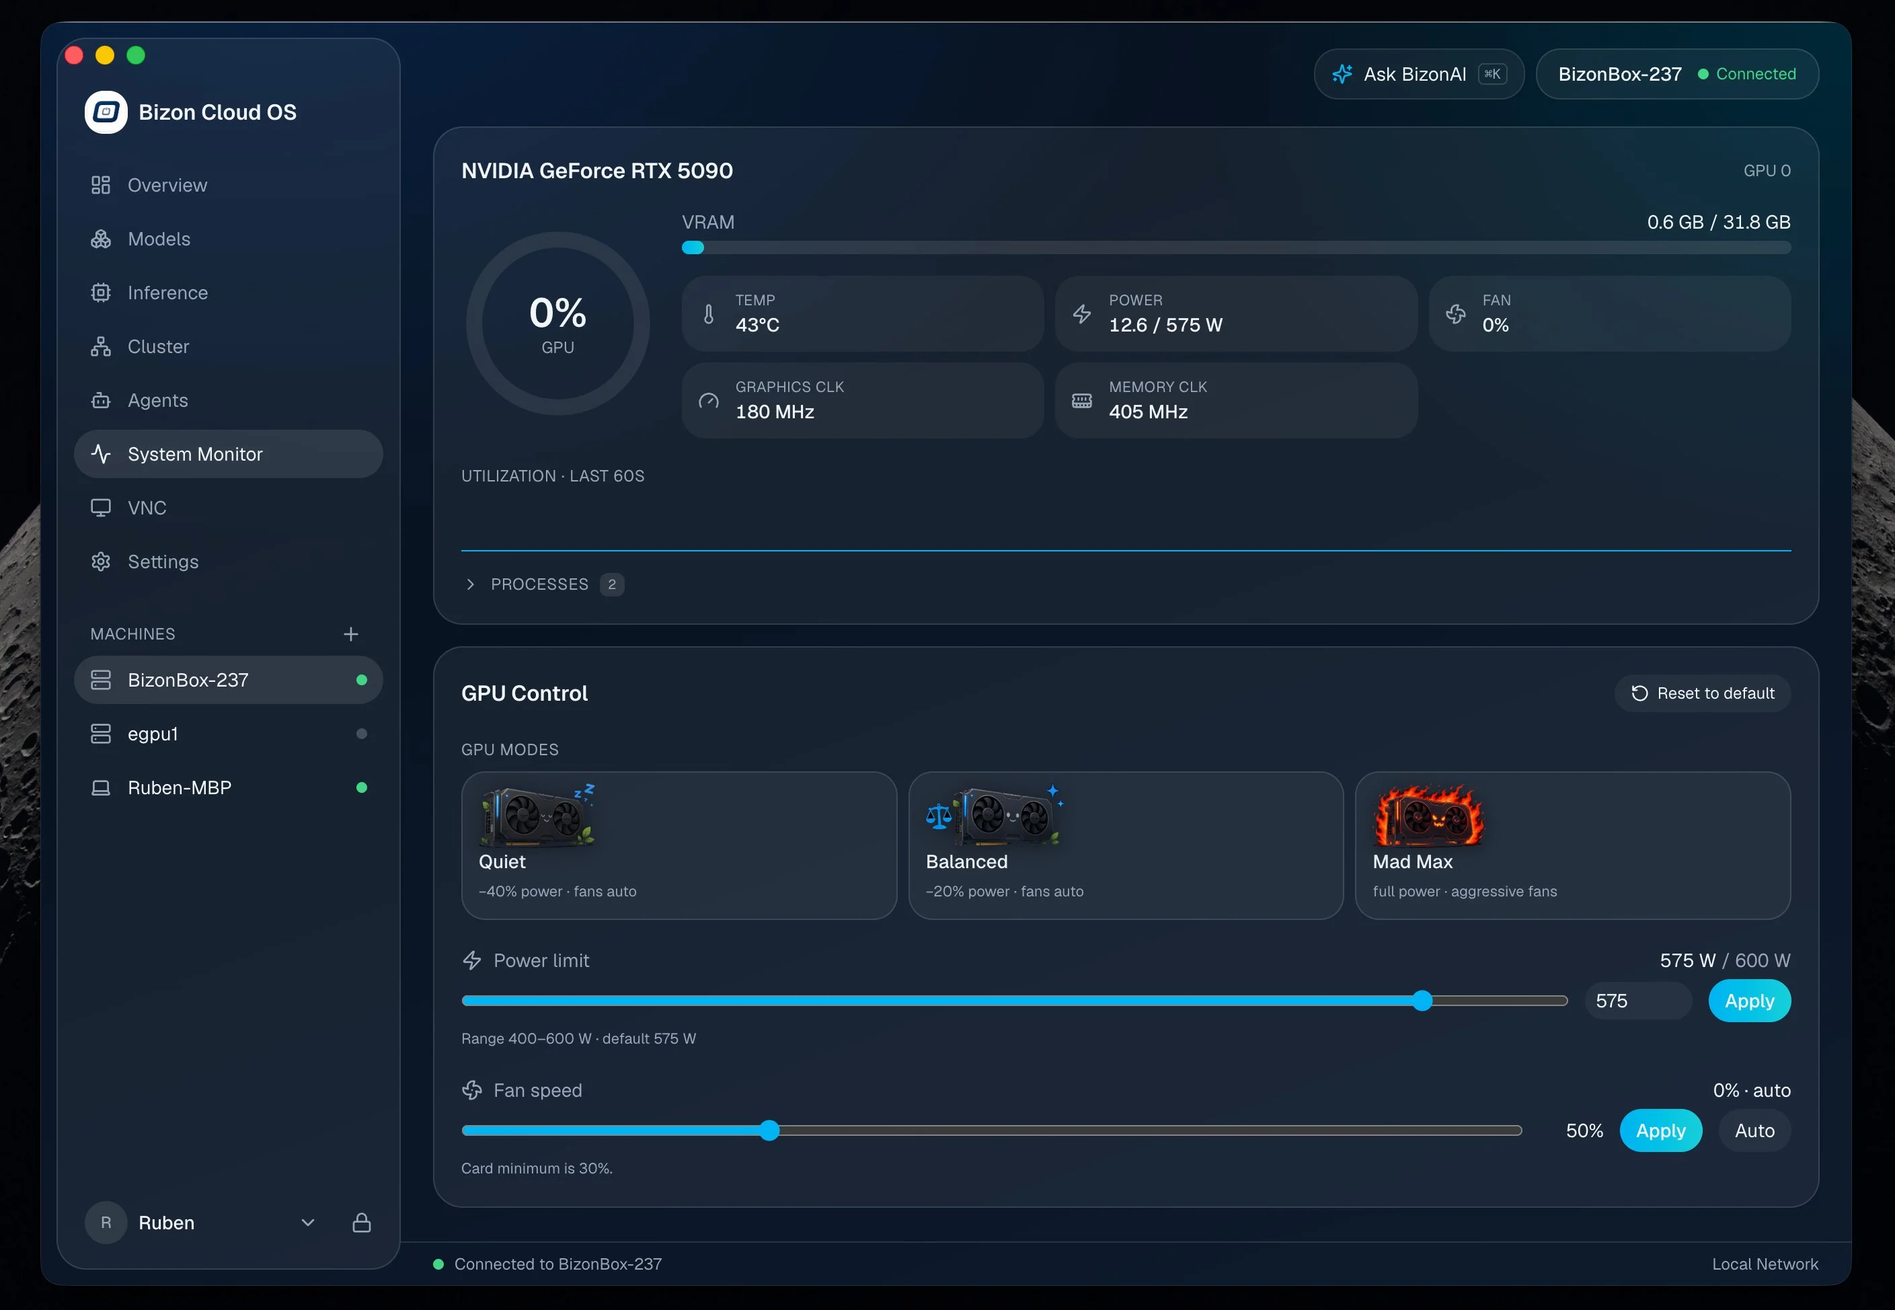Click the utilization graph line
1895x1310 pixels.
click(x=1126, y=550)
